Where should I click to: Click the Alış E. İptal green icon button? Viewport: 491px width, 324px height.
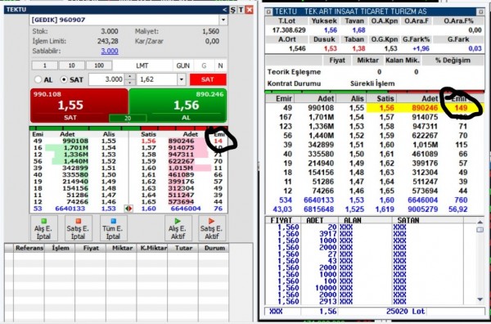[x=44, y=228]
